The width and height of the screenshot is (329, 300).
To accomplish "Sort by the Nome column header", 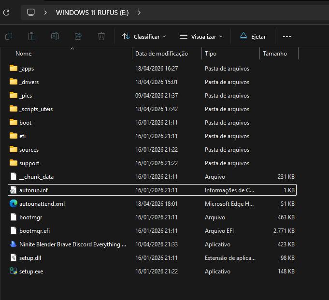I will click(x=23, y=54).
